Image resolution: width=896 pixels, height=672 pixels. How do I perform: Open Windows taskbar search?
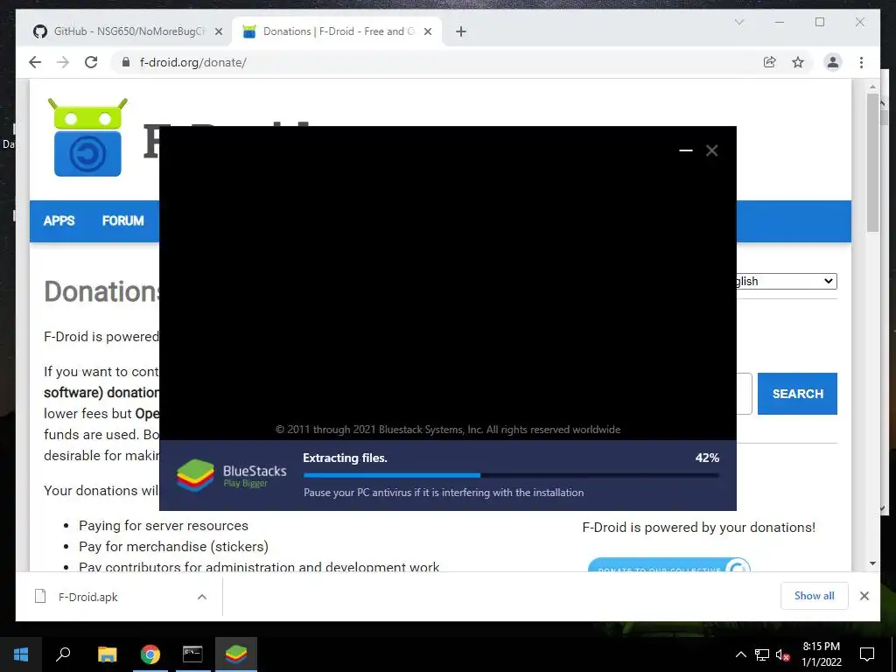[63, 654]
